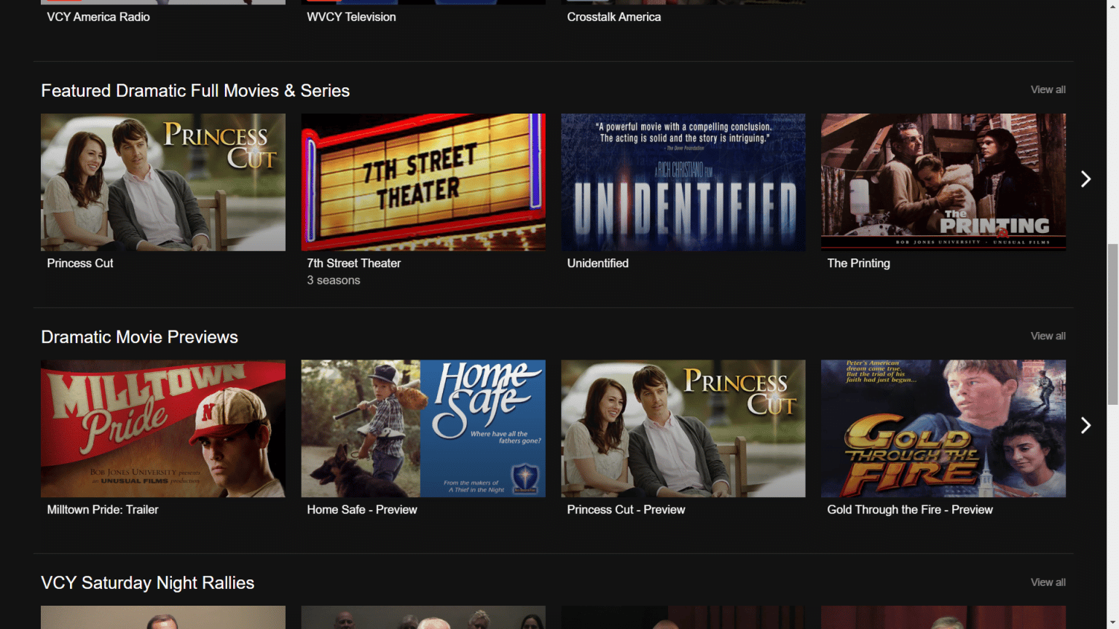Open the Home Safe preview thumbnail
1119x629 pixels.
[423, 429]
